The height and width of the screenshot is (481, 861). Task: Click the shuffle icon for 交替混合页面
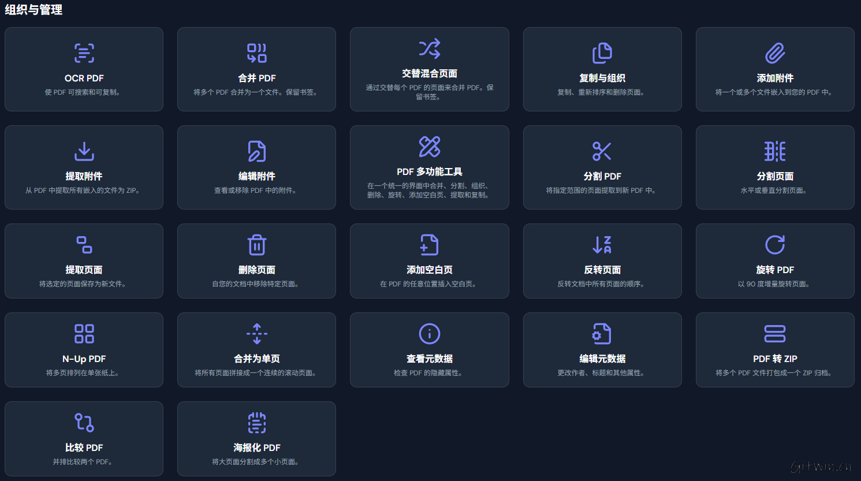click(429, 49)
